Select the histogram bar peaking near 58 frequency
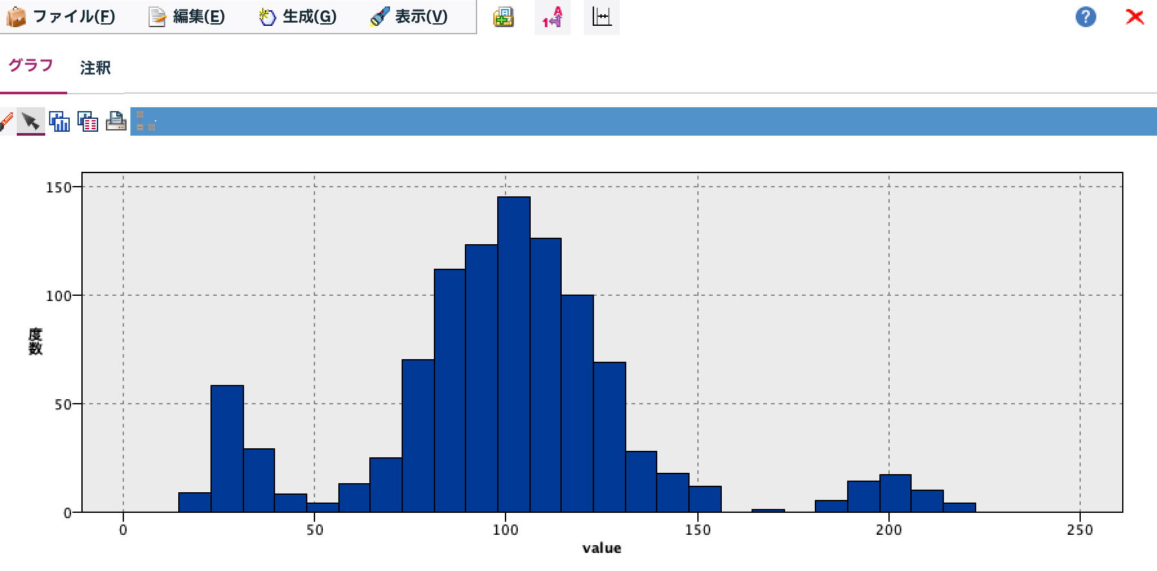This screenshot has width=1157, height=571. pyautogui.click(x=227, y=449)
